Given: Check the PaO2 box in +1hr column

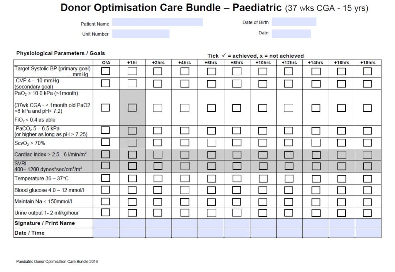Looking at the screenshot, I should (x=132, y=108).
